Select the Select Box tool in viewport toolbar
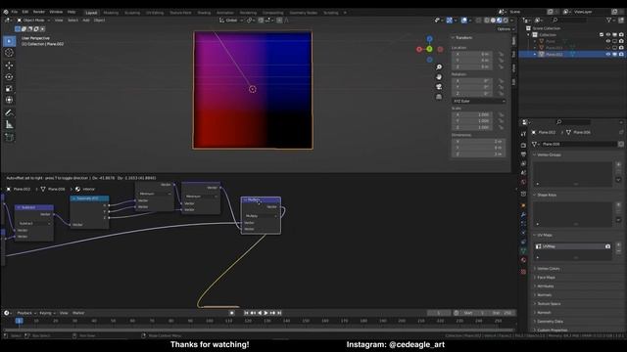The height and width of the screenshot is (352, 627). (x=9, y=41)
